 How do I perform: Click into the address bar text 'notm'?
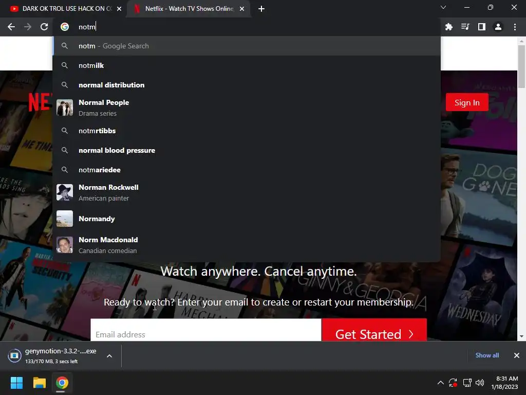tap(87, 27)
